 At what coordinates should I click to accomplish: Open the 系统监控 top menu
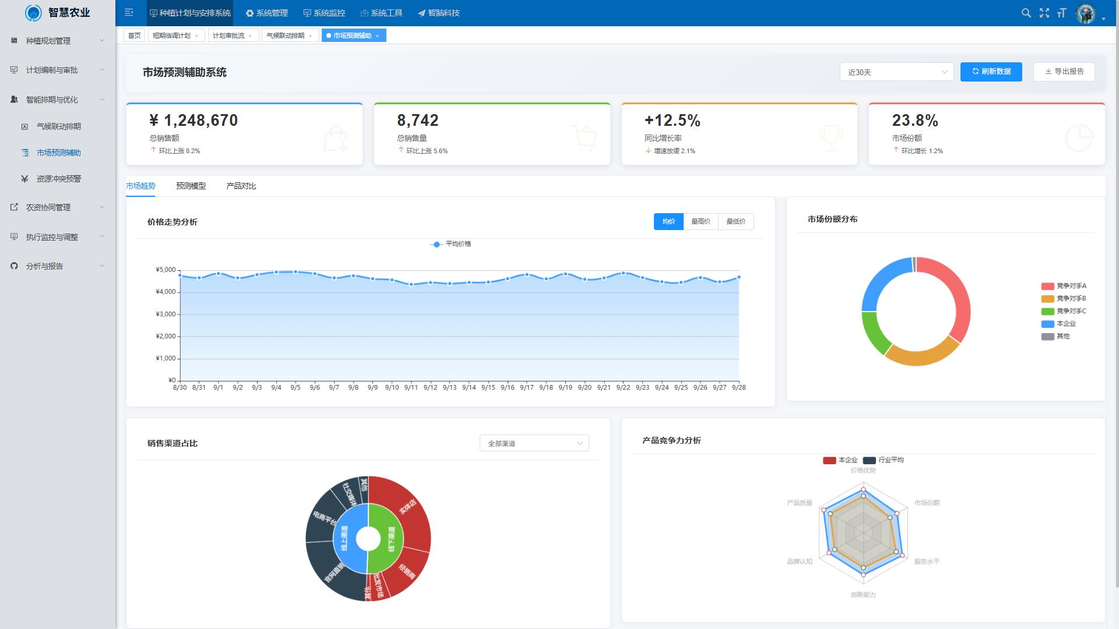pos(324,13)
